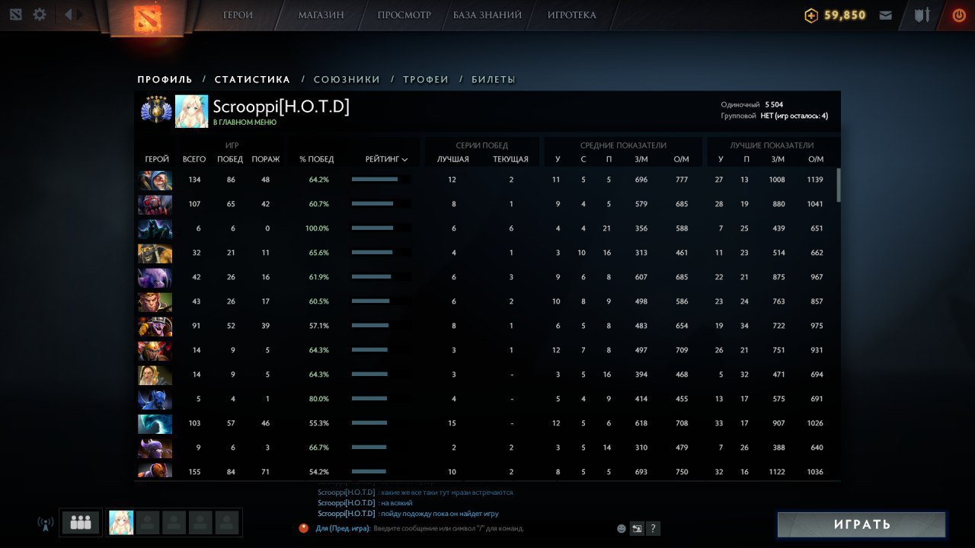The image size is (975, 548).
Task: Click the stats table vertical scrollbar
Action: (839, 185)
